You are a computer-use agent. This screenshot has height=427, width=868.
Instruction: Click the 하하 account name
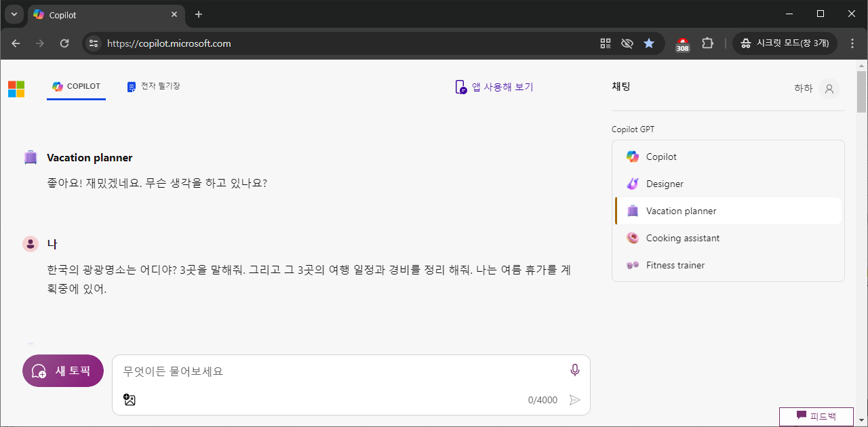803,89
